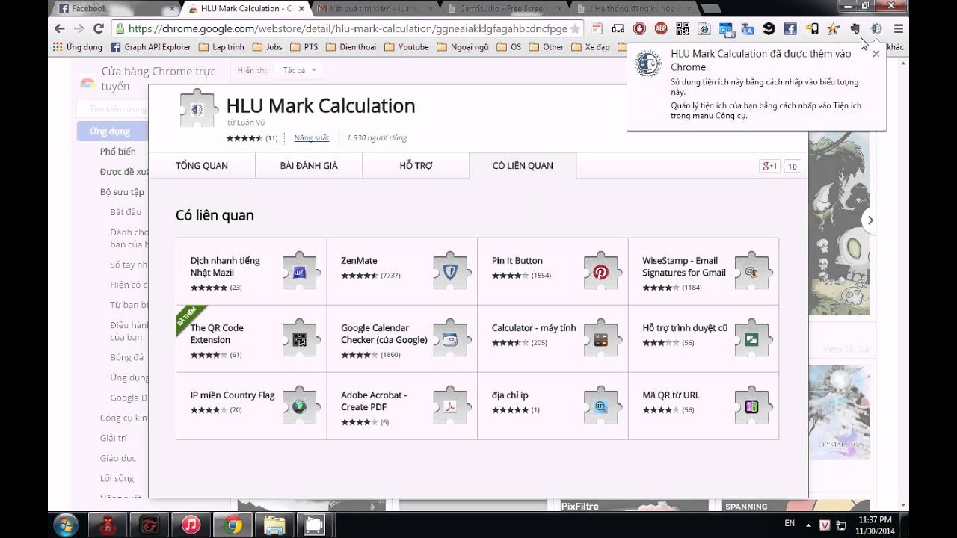The width and height of the screenshot is (957, 538).
Task: Click the star favorites extension icon
Action: pos(834,28)
